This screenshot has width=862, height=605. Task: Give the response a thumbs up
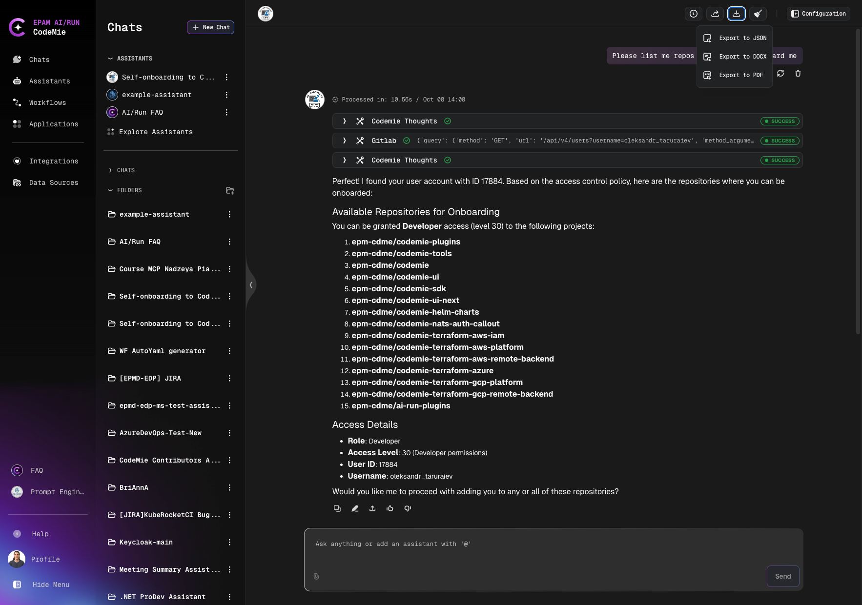(x=390, y=508)
